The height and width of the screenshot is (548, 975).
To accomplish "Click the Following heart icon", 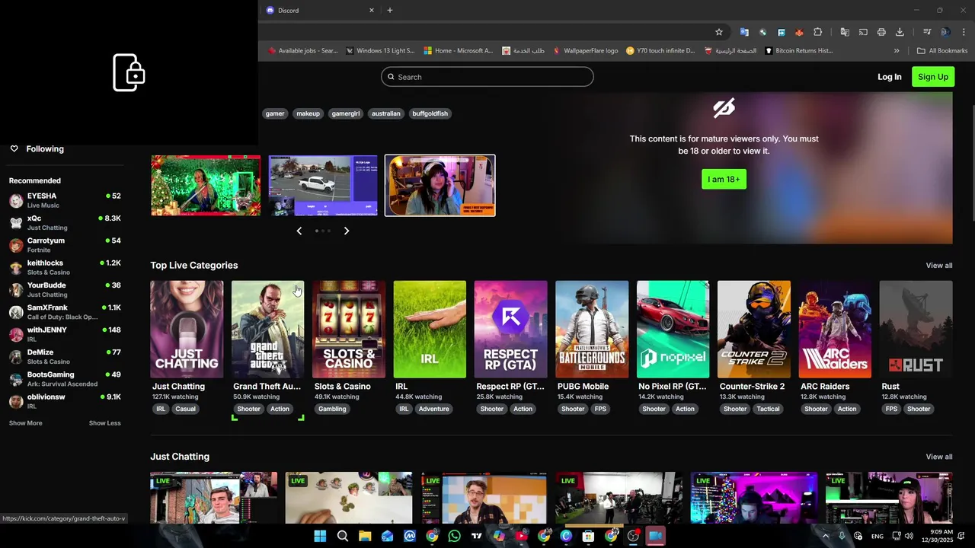I will pyautogui.click(x=14, y=148).
